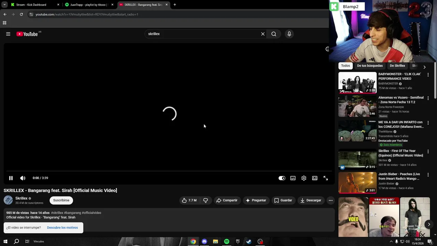This screenshot has height=246, width=437.
Task: Enter fullscreen mode
Action: (326, 178)
